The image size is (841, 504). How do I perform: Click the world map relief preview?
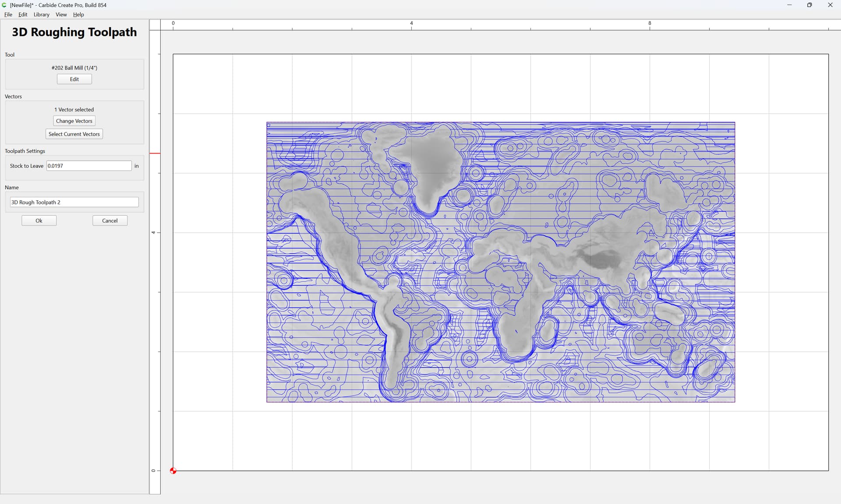click(501, 262)
